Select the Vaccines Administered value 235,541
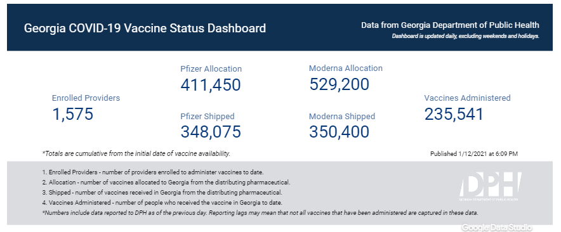 (x=454, y=114)
